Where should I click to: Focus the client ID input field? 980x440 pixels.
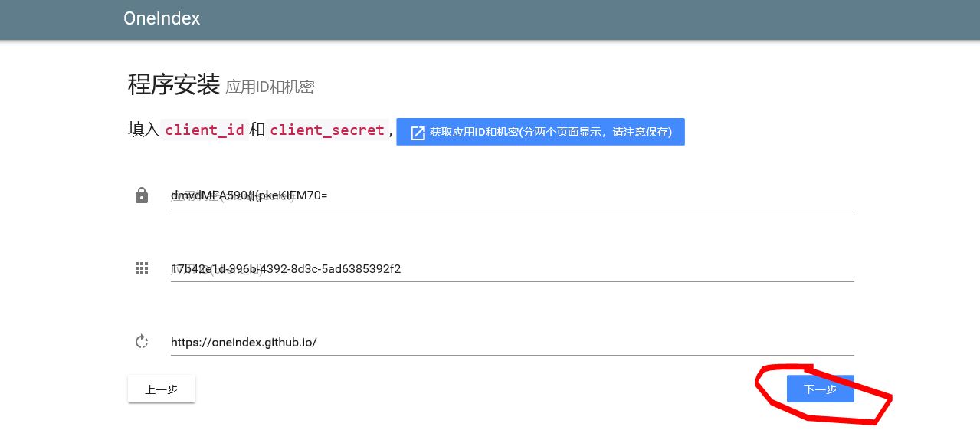coord(512,268)
